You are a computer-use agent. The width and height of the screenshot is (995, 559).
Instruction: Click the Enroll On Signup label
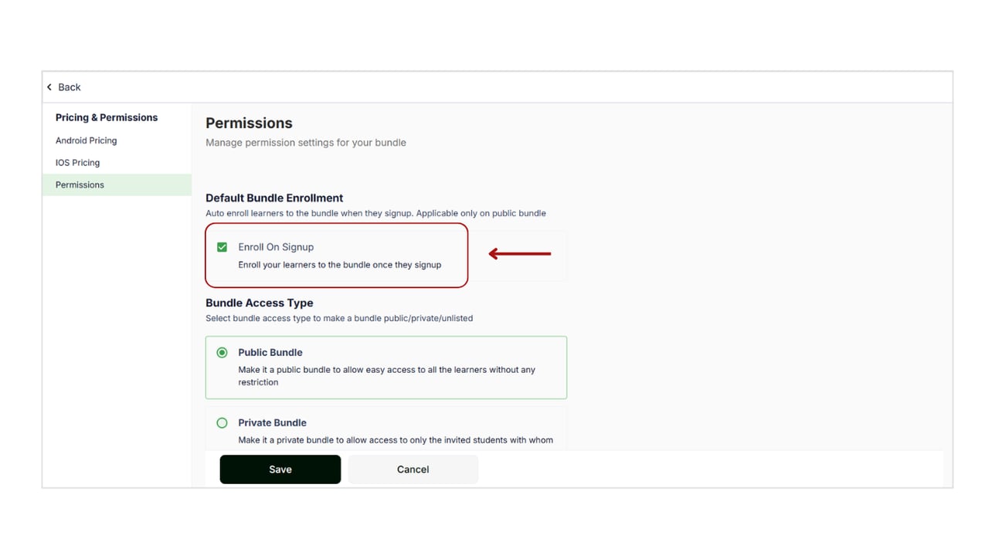(276, 247)
